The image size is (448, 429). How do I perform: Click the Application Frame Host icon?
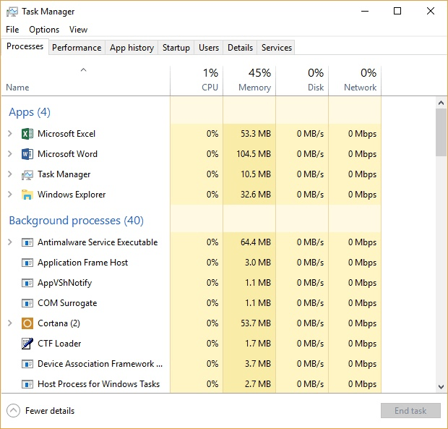pyautogui.click(x=27, y=263)
